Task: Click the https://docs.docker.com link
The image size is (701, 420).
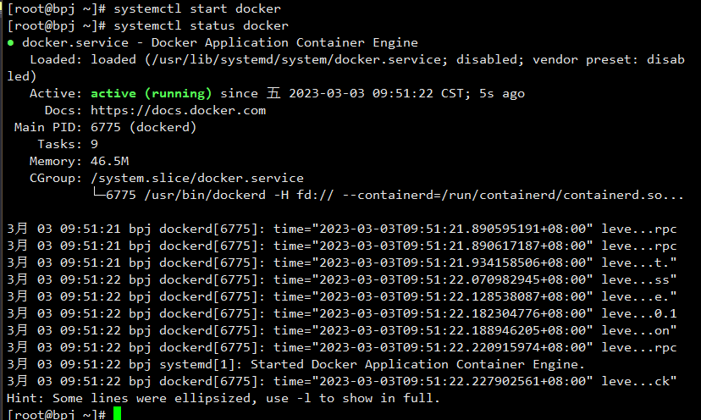Action: [179, 110]
